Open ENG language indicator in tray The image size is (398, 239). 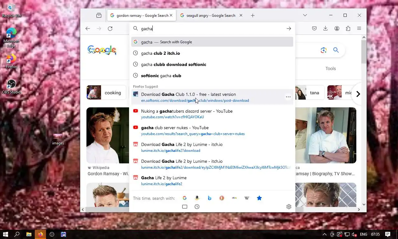363,234
